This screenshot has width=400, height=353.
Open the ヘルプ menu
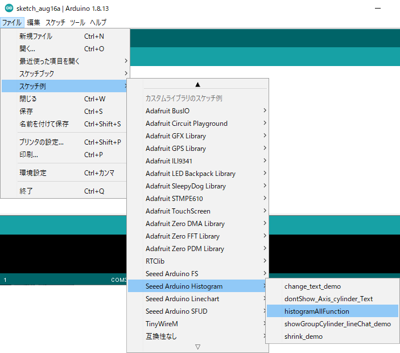tap(98, 23)
